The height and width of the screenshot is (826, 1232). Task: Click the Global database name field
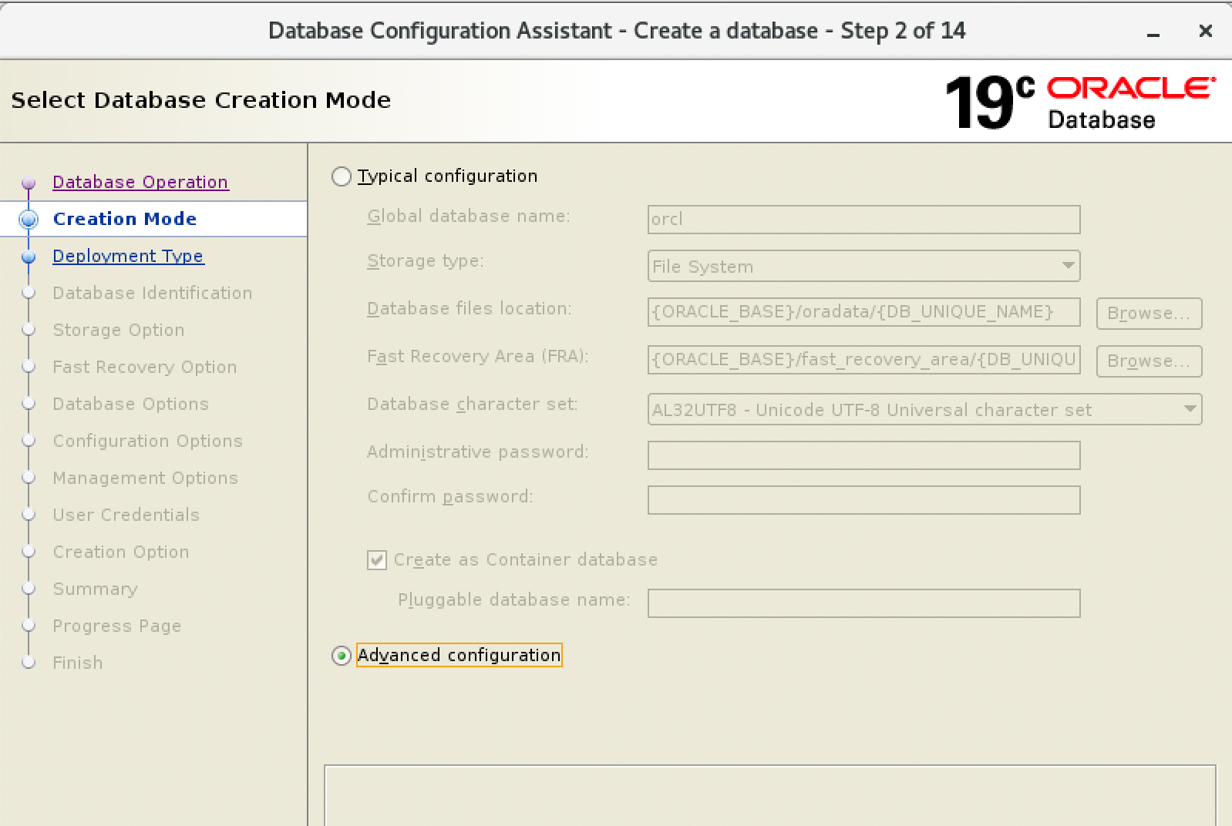[863, 220]
